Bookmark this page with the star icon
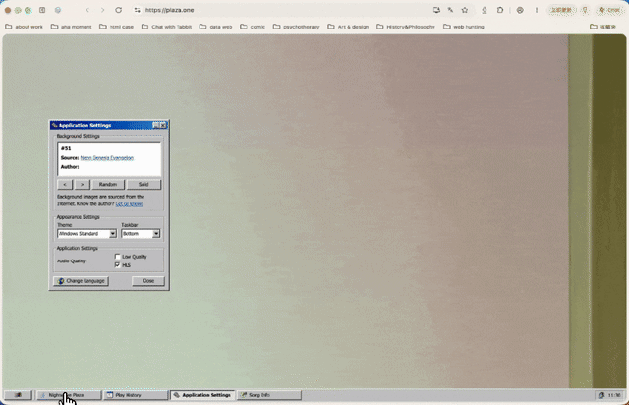Image resolution: width=629 pixels, height=405 pixels. coord(465,10)
